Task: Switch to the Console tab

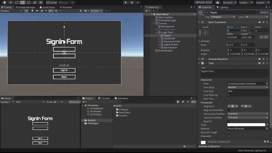Action: pyautogui.click(x=104, y=98)
